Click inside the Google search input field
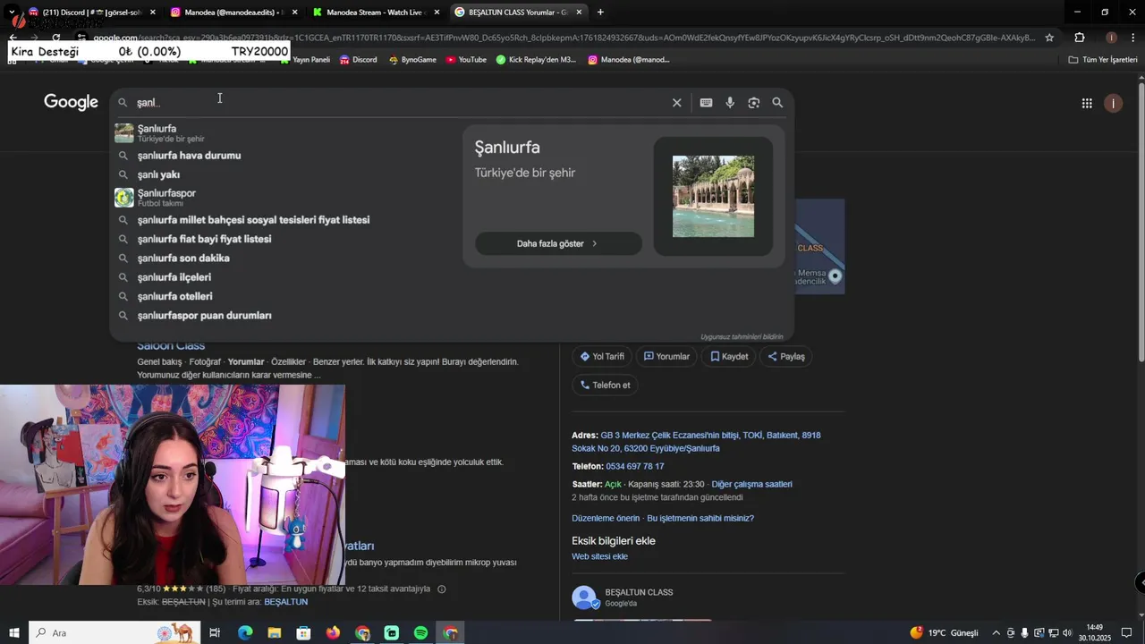The height and width of the screenshot is (644, 1145). pyautogui.click(x=398, y=103)
